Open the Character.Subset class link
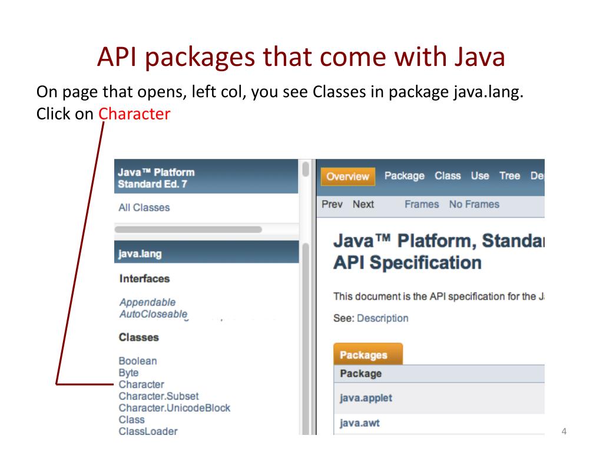 158,396
